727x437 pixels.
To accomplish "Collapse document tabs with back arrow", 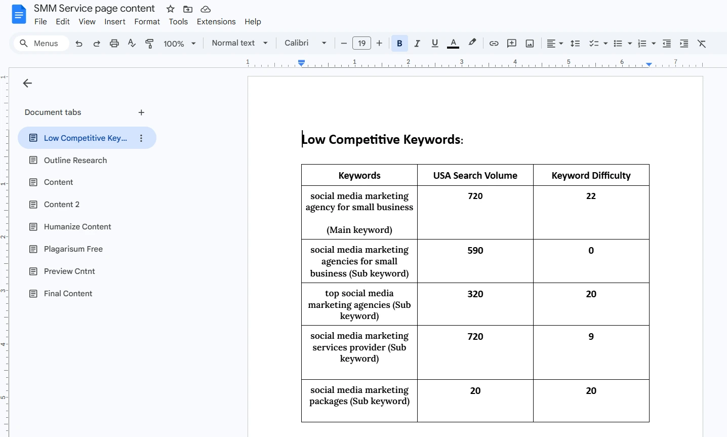I will tap(27, 83).
